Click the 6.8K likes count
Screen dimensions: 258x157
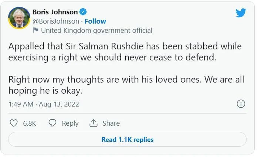[30, 123]
